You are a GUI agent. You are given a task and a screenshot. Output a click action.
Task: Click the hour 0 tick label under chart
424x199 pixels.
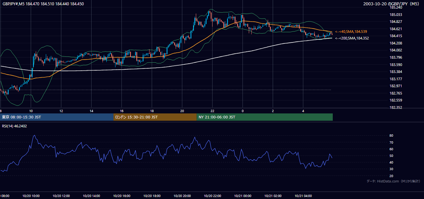[243, 111]
